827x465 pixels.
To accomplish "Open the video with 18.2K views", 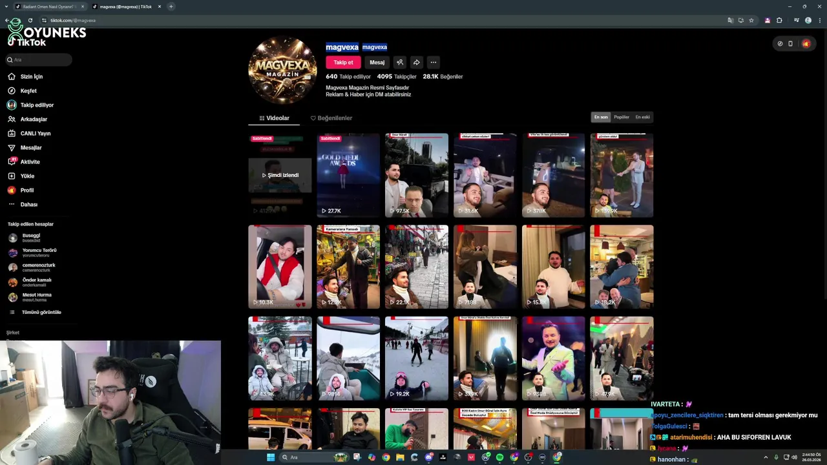I will pyautogui.click(x=622, y=267).
